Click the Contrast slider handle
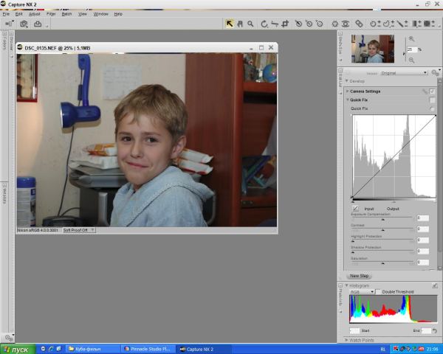 (383, 230)
